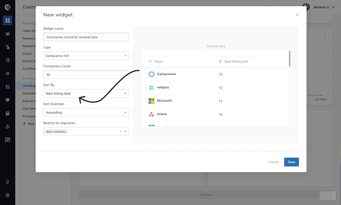Screen dimensions: 341x205
Task: Open the settings gear icon
Action: point(7,195)
